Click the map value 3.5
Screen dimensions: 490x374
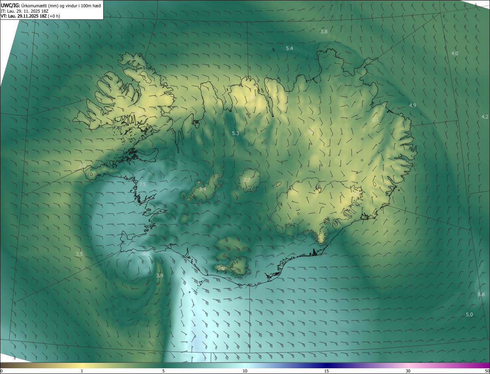tap(79, 254)
